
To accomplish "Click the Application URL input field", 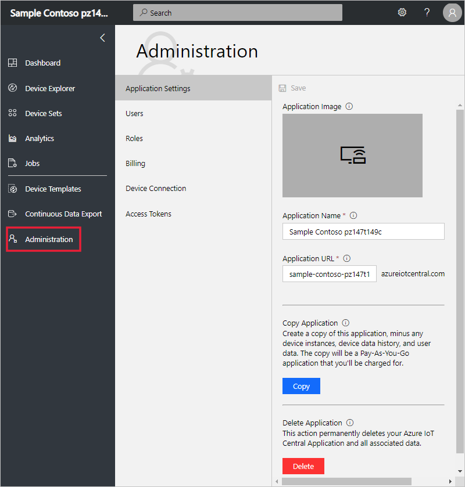I will [x=330, y=273].
